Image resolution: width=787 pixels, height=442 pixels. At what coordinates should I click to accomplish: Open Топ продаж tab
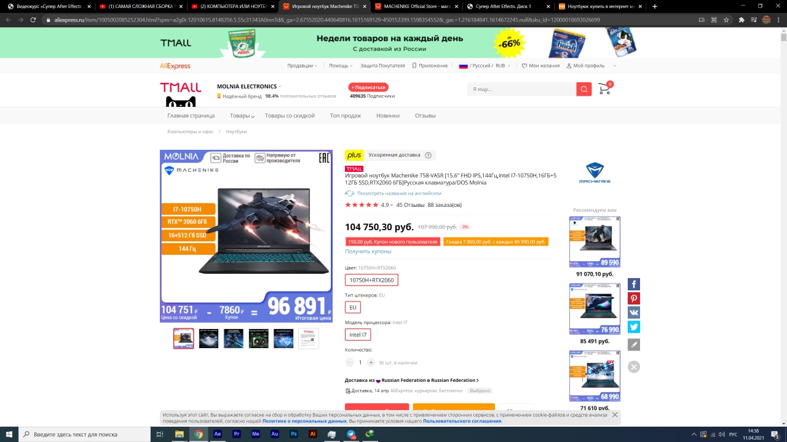coord(346,115)
